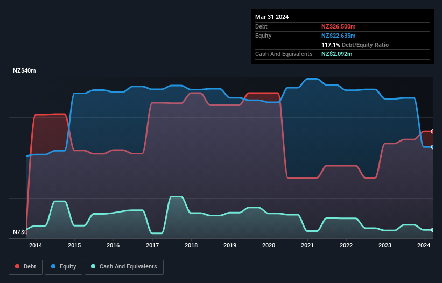Click the Debt label in tooltip
This screenshot has width=442, height=283.
coord(261,26)
